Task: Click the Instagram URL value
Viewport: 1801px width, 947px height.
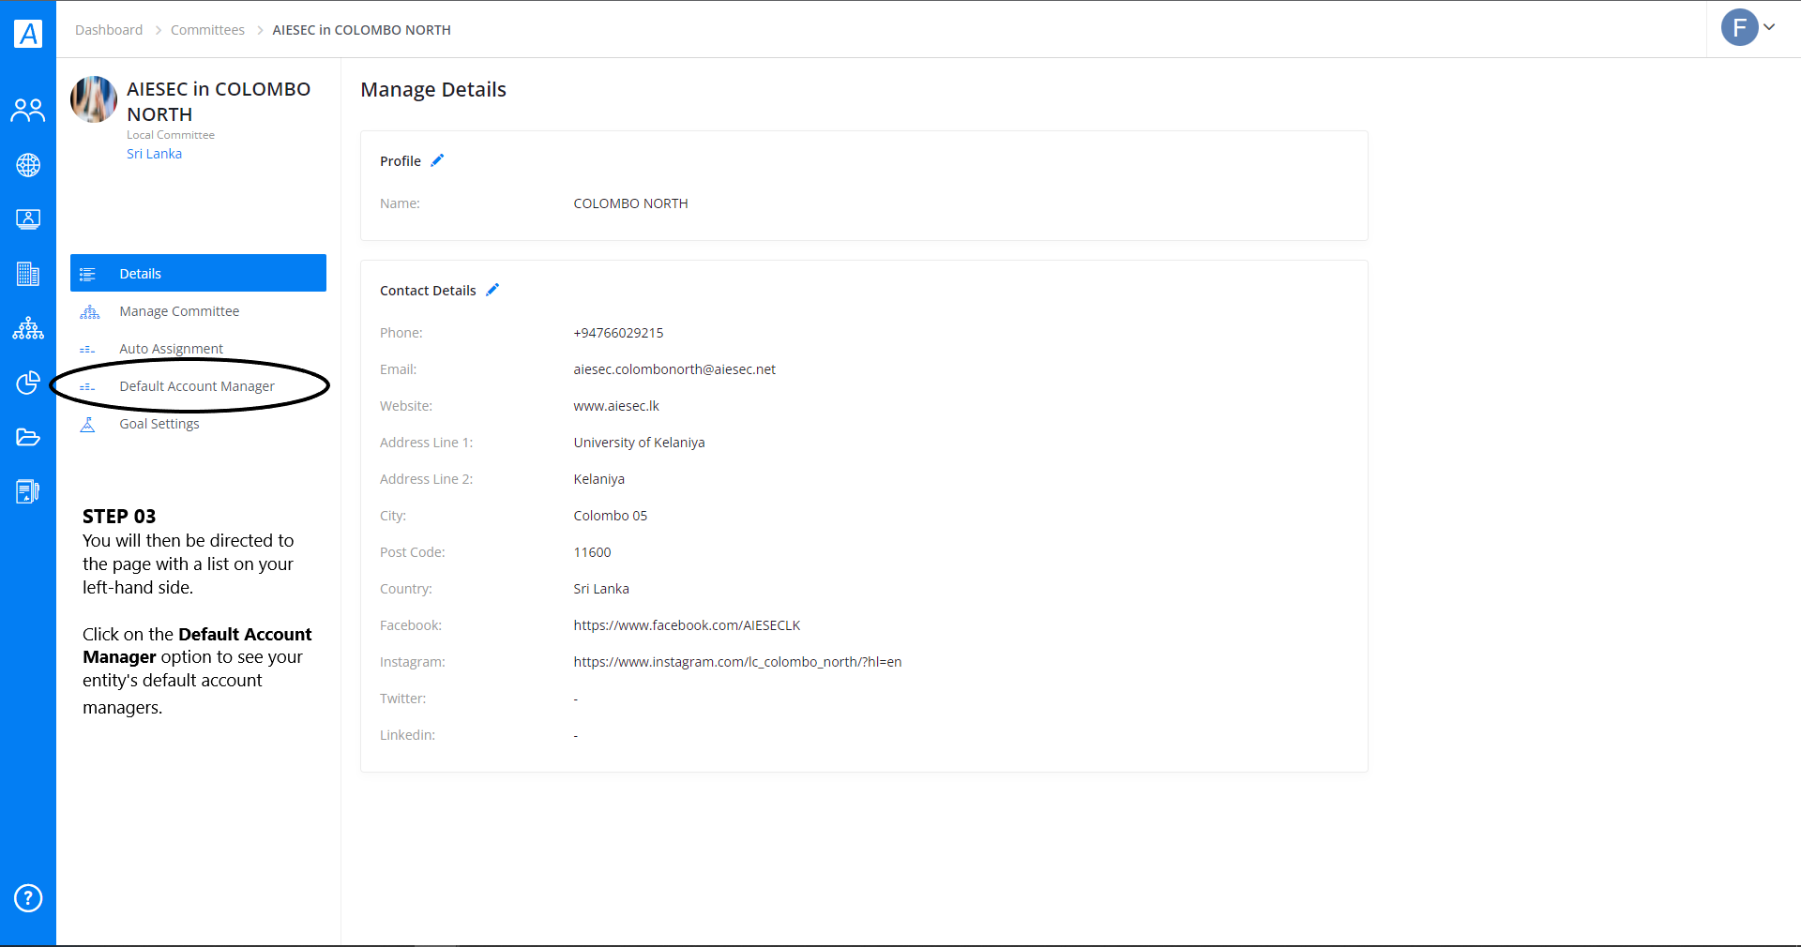Action: click(737, 662)
